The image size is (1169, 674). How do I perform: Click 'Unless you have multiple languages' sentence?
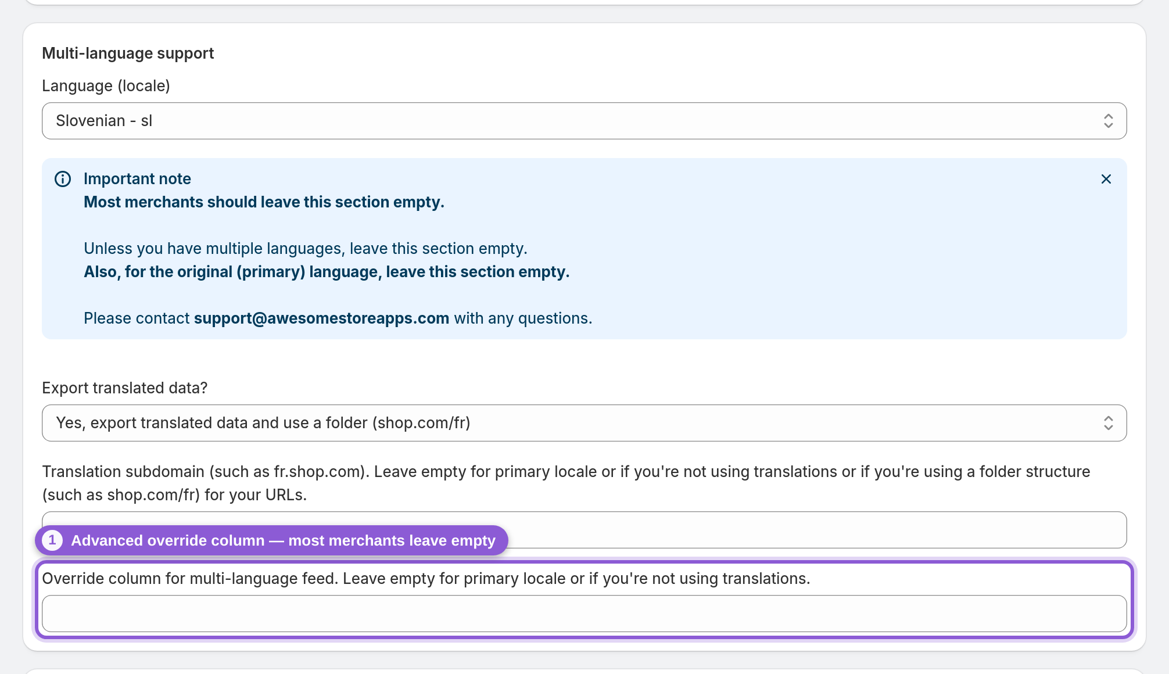click(x=305, y=249)
